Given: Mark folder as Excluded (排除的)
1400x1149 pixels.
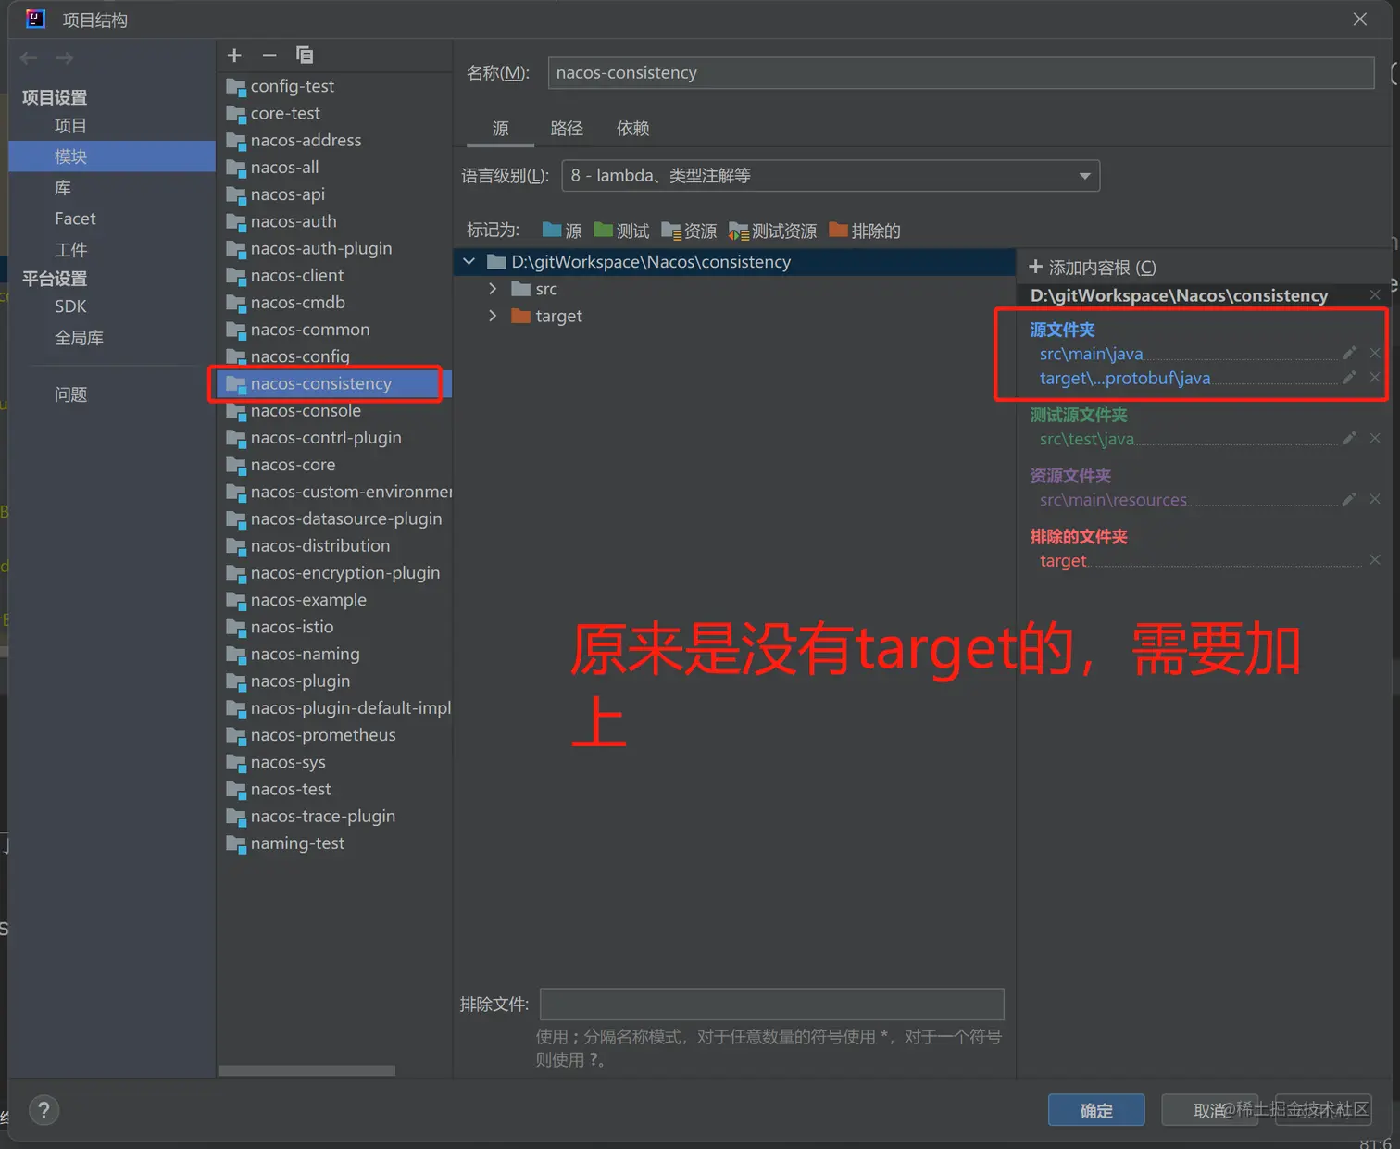Looking at the screenshot, I should tap(865, 231).
